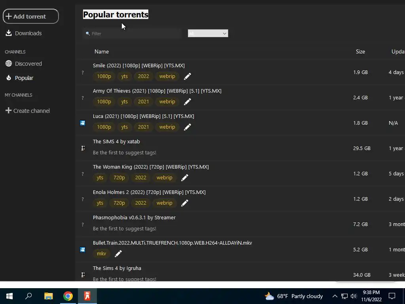Edit tags pencil for Luca (2021)
405x304 pixels.
click(x=187, y=127)
